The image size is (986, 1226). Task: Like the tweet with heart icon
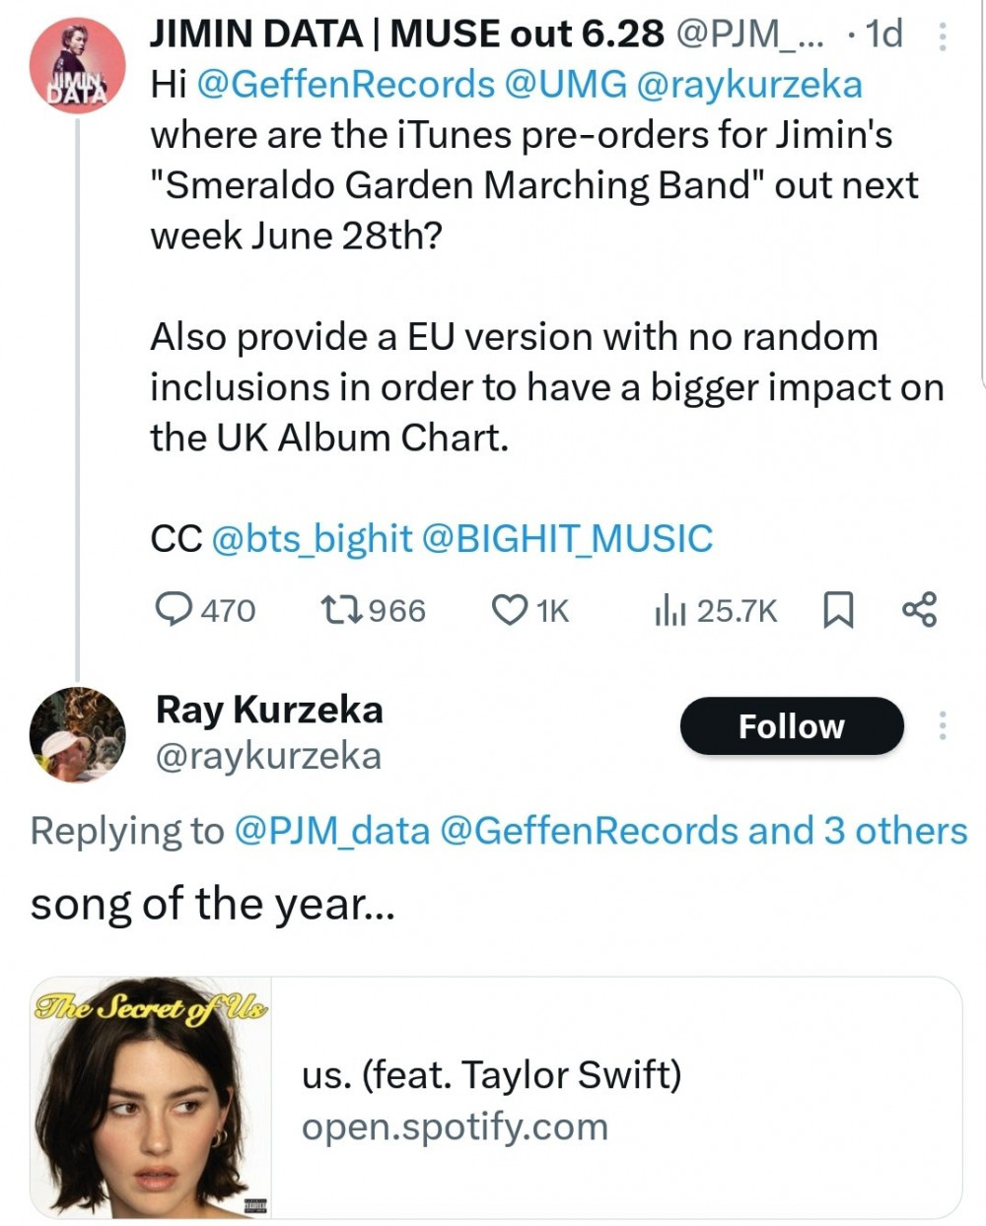coord(510,610)
